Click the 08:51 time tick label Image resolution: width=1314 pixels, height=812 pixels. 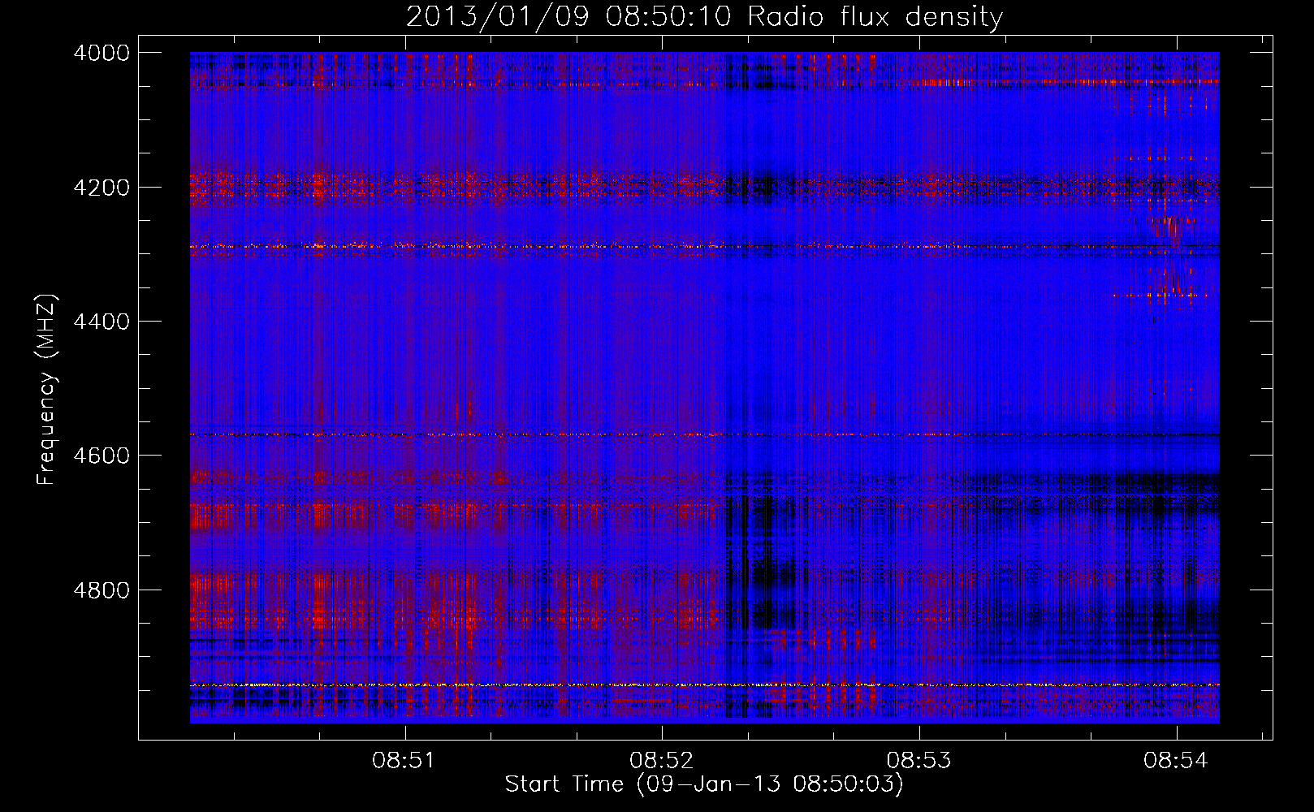(x=404, y=761)
